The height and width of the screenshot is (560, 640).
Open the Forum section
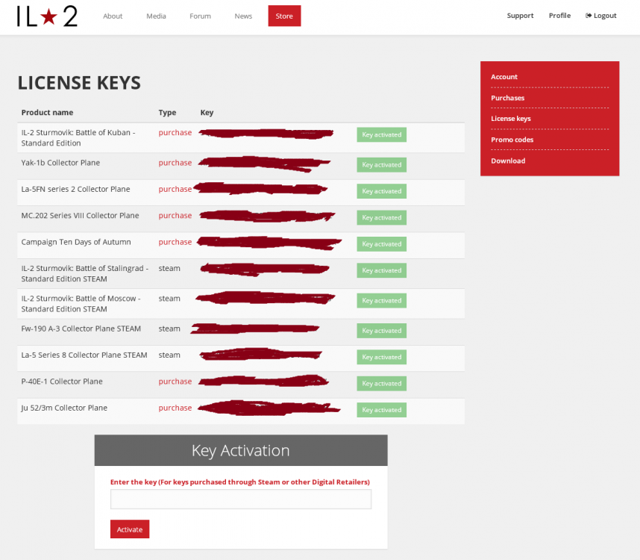point(200,15)
